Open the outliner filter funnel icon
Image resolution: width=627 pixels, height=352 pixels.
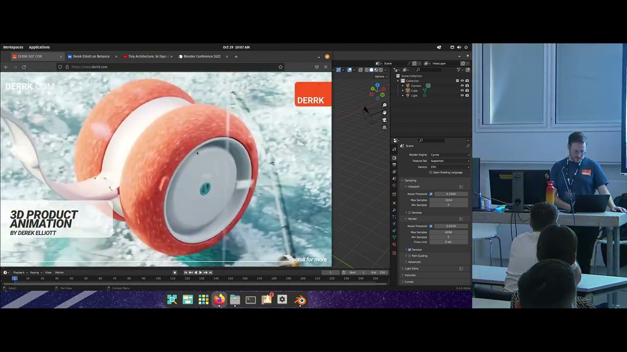[x=458, y=70]
